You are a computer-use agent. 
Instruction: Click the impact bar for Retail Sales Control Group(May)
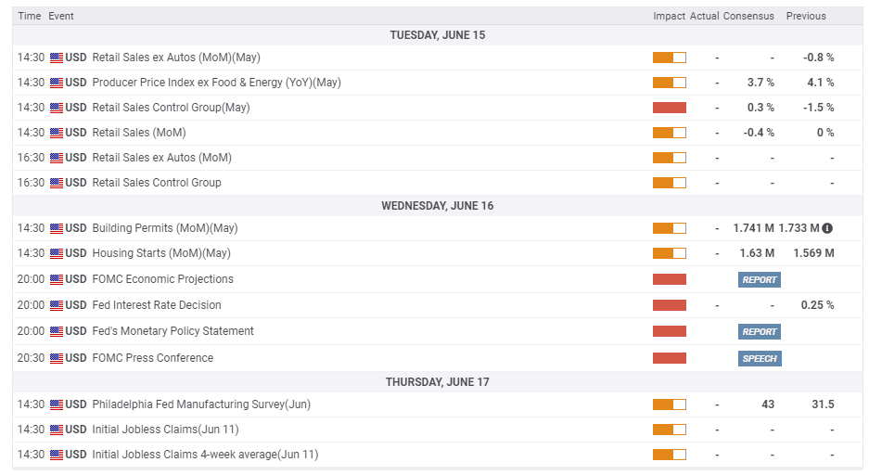coord(669,108)
